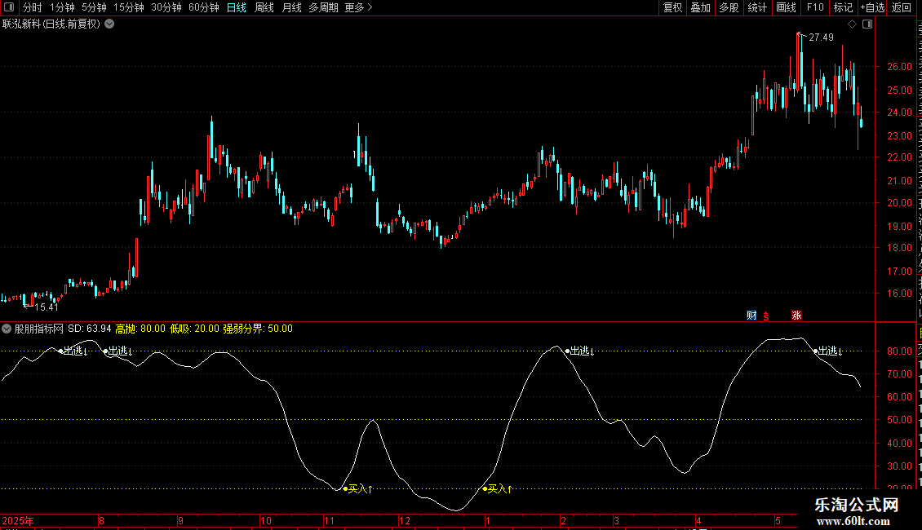The width and height of the screenshot is (922, 530).
Task: Click the 80.00 indicator axis label
Action: point(899,351)
